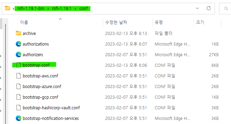
Task: Expand chevron before conf breadcrumb
Action: (75, 9)
